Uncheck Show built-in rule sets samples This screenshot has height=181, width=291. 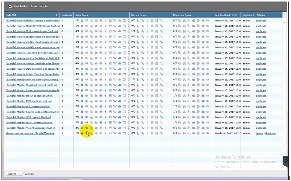click(x=10, y=6)
